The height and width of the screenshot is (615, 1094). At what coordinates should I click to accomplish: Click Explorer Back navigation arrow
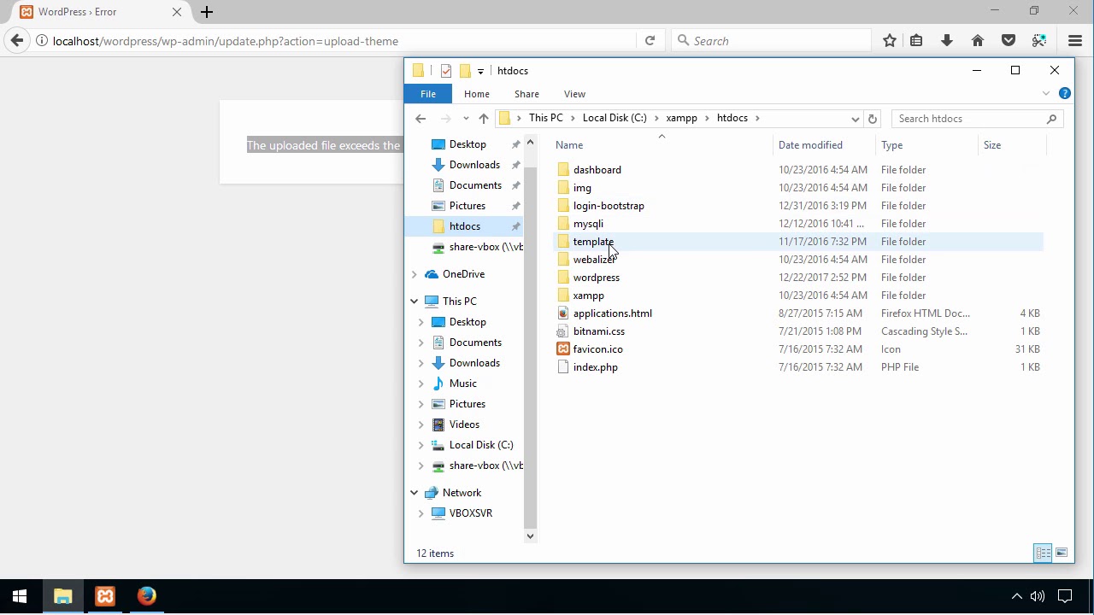pos(420,119)
